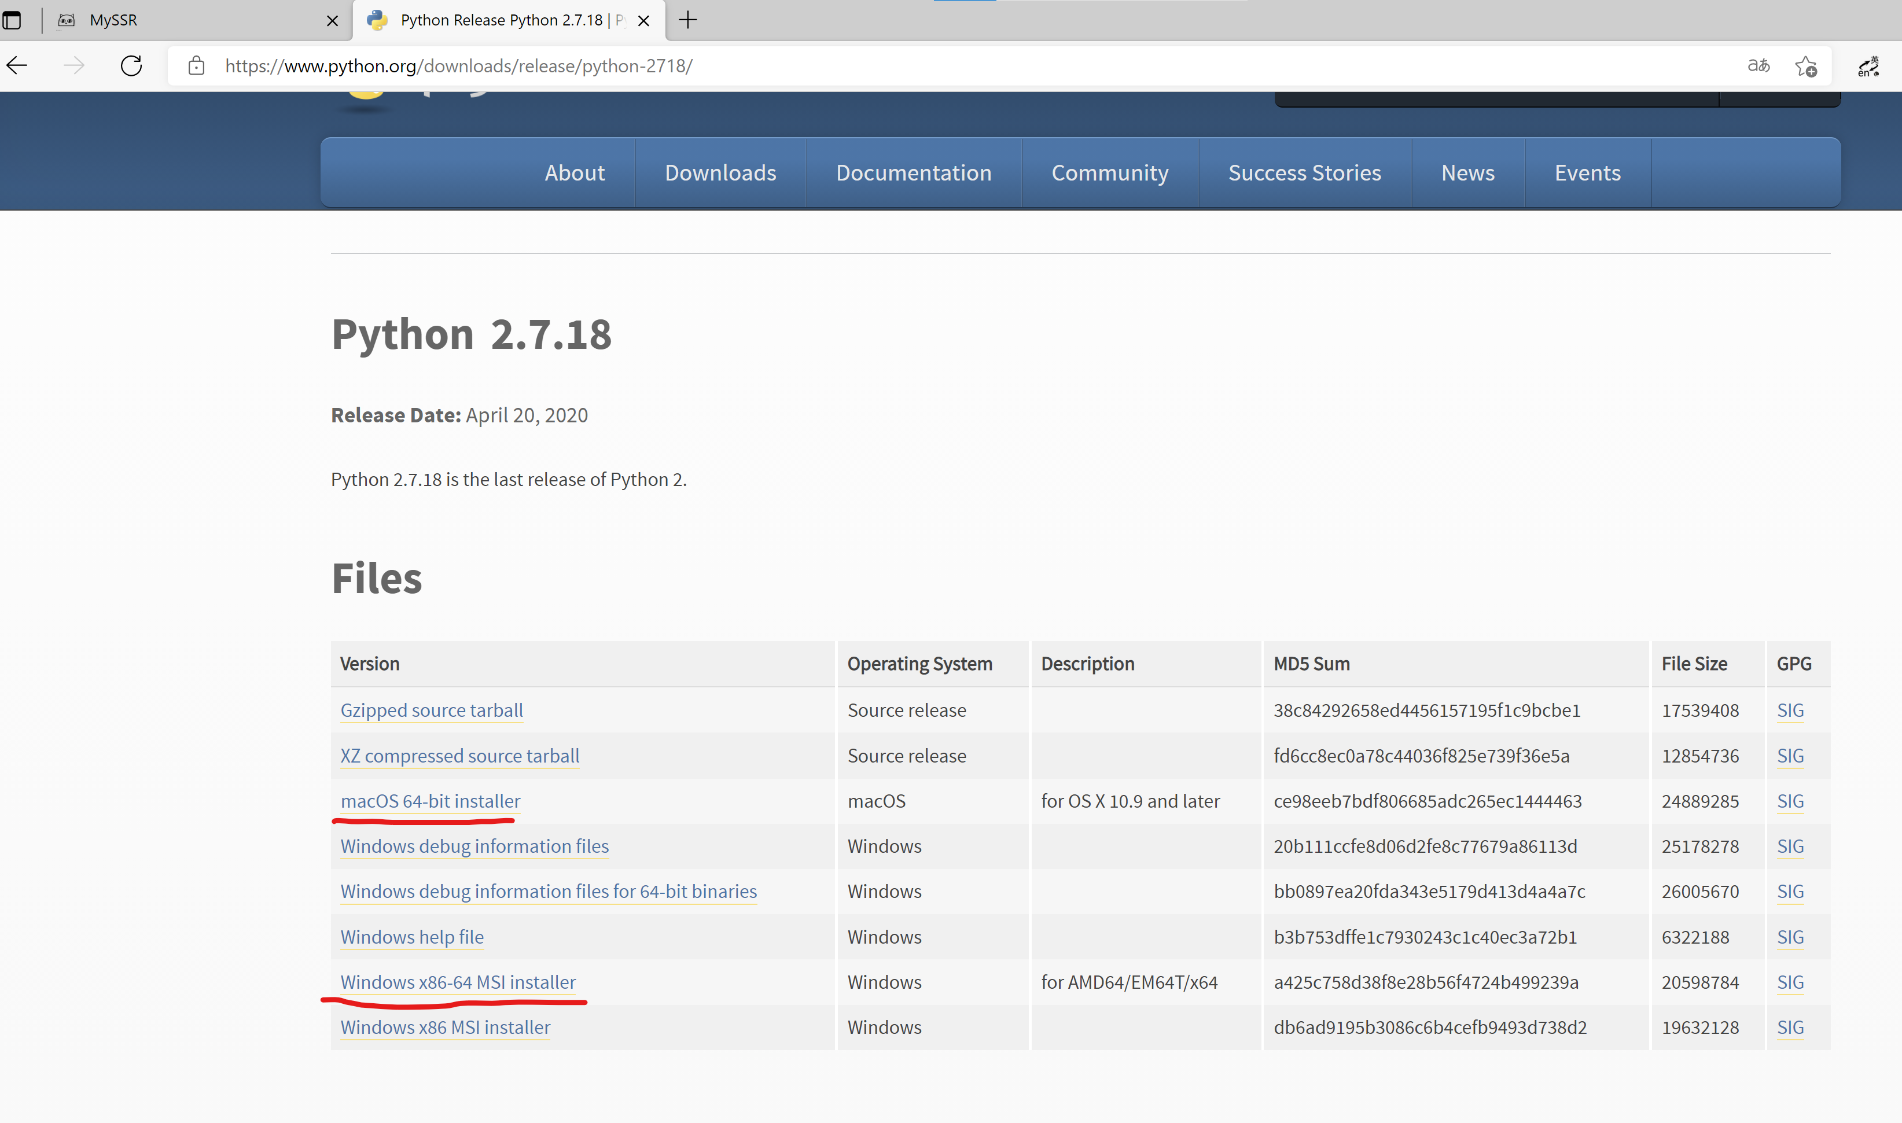Click MD5 sum 38c84292658ed4456157195f1c9bcbe1
Screen dimensions: 1902x1123
tap(1427, 710)
